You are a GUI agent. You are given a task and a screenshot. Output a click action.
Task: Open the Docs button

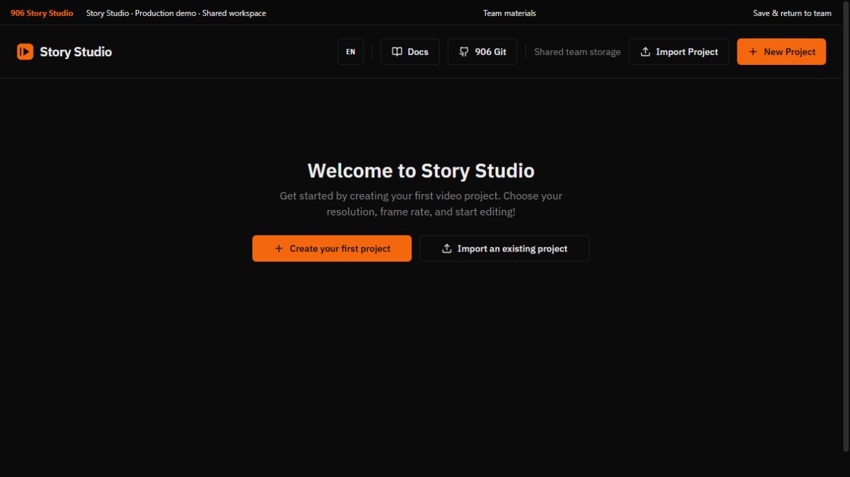coord(410,52)
